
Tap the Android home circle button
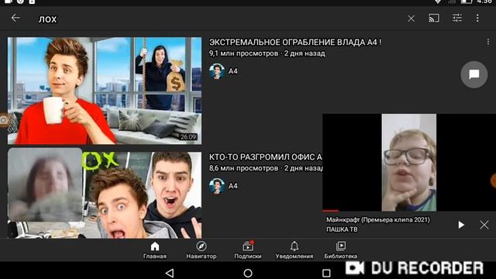[248, 273]
